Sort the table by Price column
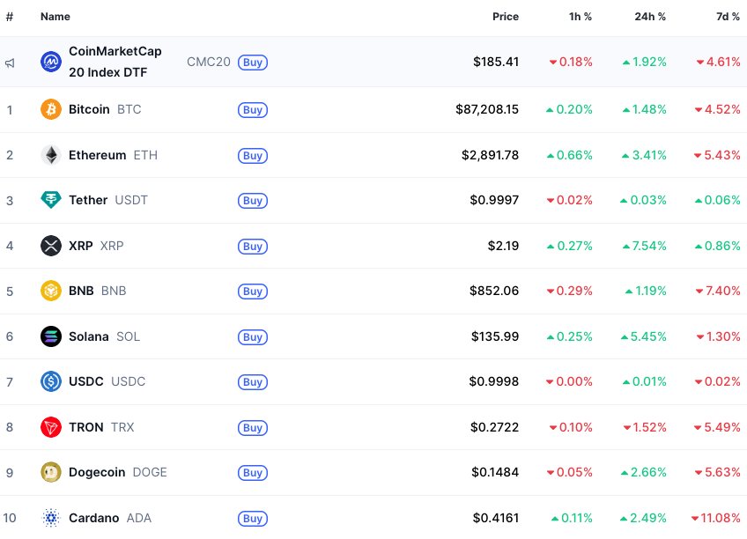747x539 pixels. [x=506, y=16]
